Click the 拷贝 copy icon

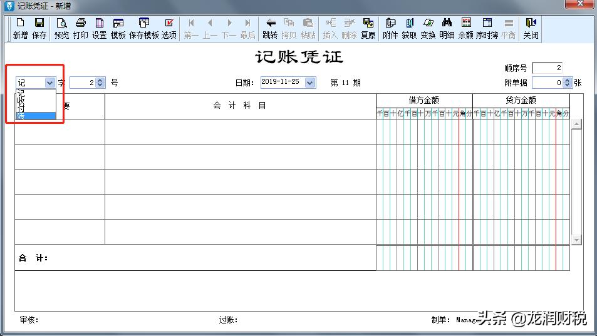coord(289,29)
